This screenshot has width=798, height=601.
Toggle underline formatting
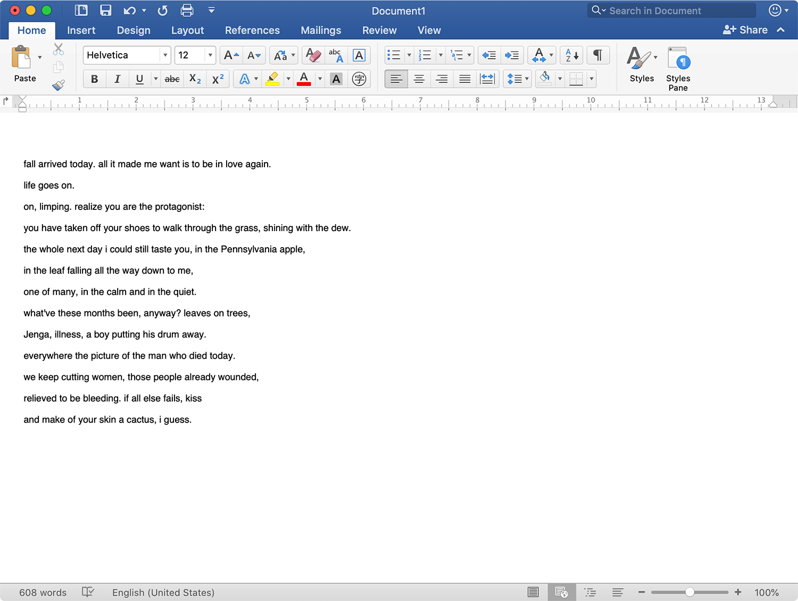click(x=139, y=79)
